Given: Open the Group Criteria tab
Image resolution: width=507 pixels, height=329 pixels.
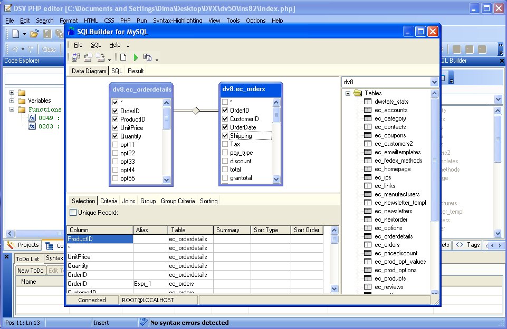Looking at the screenshot, I should [x=178, y=201].
